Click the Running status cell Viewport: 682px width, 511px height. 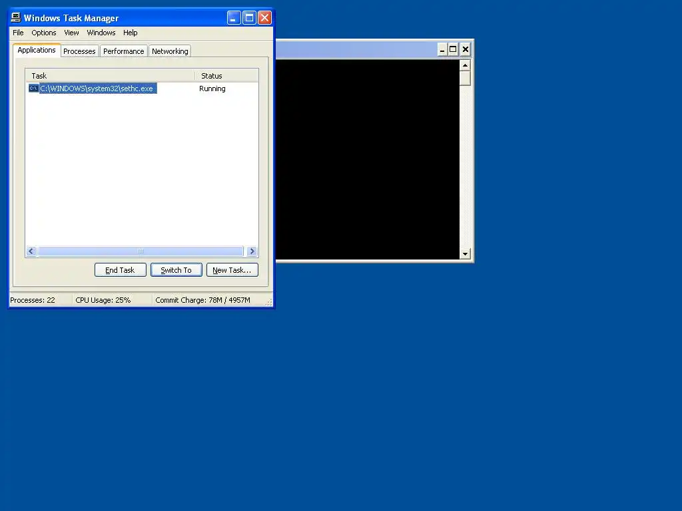[x=212, y=88]
